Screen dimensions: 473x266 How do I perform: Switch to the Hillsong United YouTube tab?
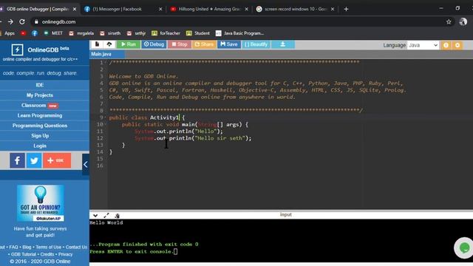[x=210, y=9]
